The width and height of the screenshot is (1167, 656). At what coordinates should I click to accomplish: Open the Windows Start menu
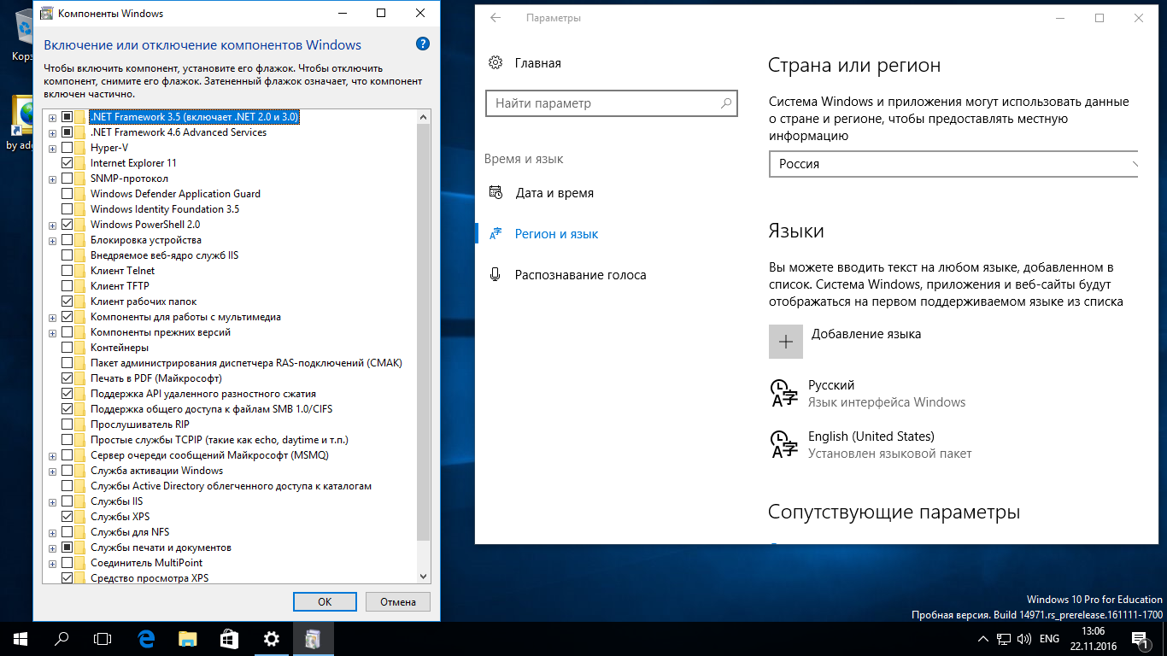pyautogui.click(x=21, y=638)
